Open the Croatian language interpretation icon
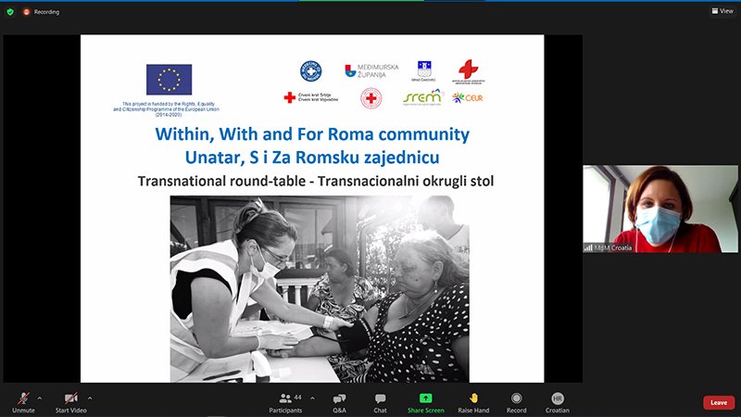 (558, 398)
